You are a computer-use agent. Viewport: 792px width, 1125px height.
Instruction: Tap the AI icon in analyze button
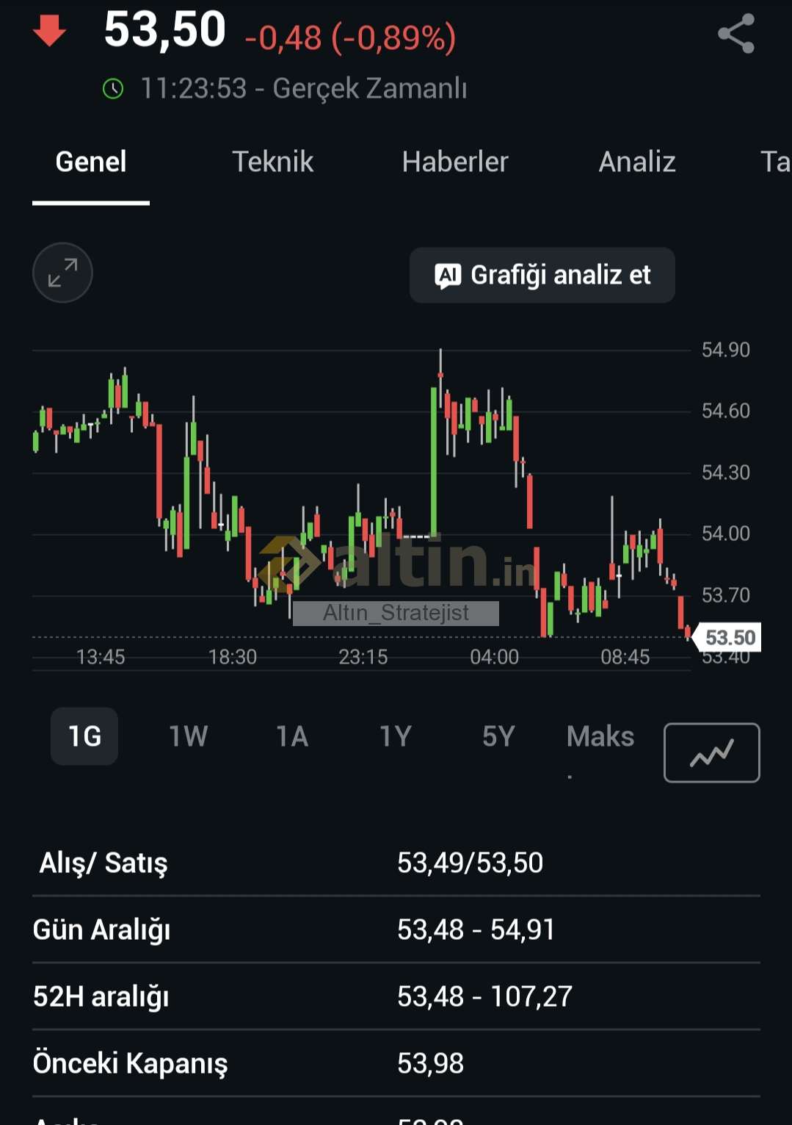(448, 276)
